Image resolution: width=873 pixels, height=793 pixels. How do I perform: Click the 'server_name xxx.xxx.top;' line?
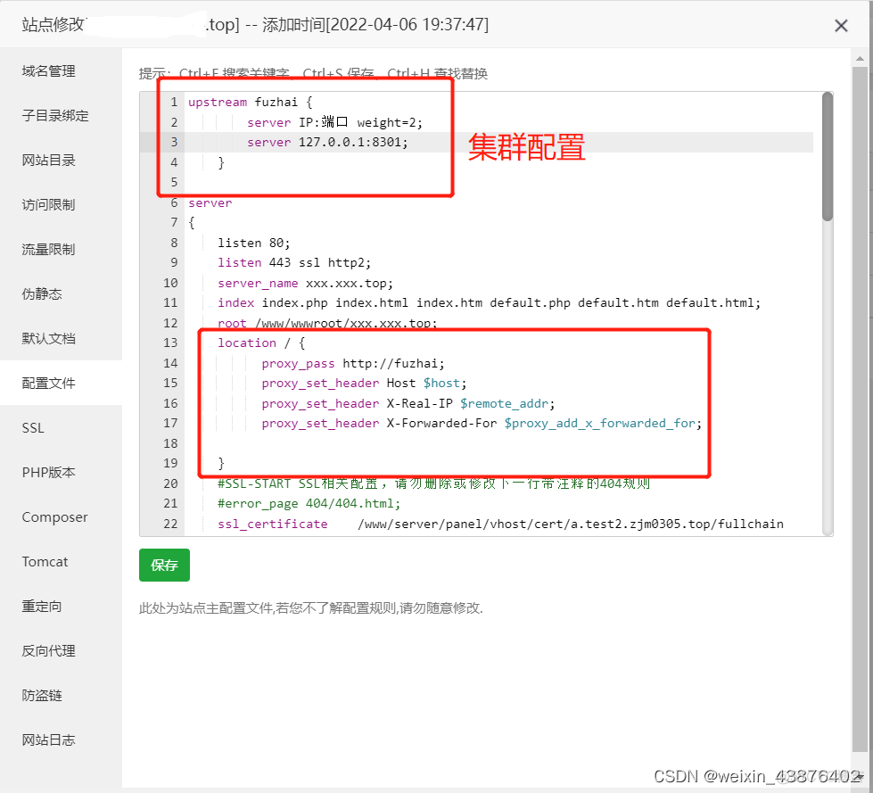(305, 283)
